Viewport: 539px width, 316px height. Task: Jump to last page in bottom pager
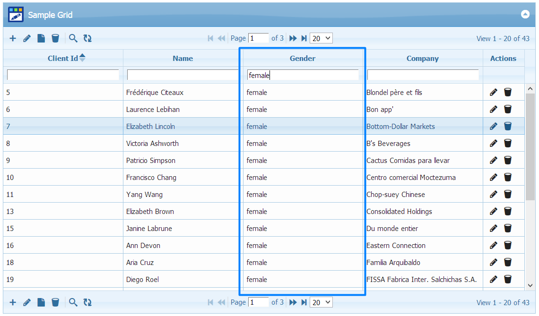[x=304, y=302]
